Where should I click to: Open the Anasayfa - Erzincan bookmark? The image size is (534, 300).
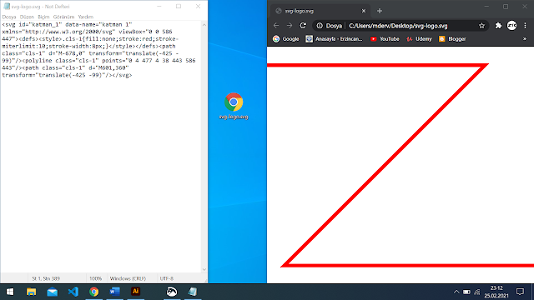click(334, 39)
